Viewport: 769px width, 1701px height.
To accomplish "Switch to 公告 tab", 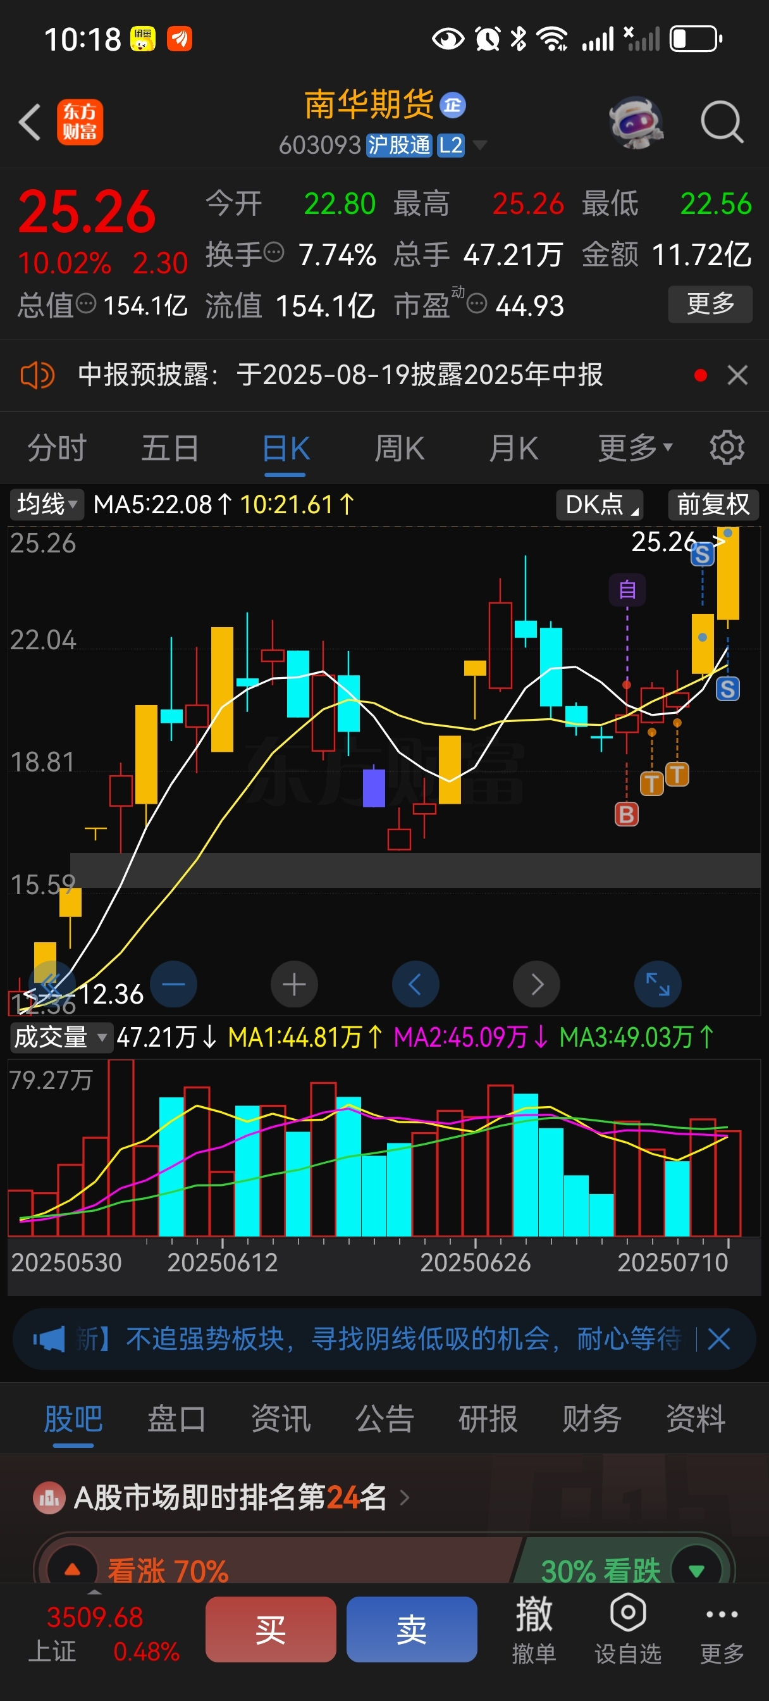I will (x=384, y=1419).
